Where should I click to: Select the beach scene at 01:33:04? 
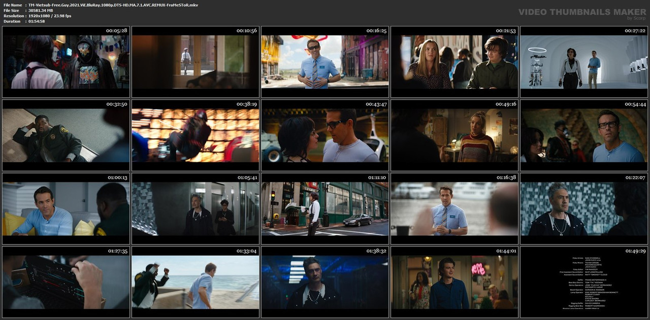pyautogui.click(x=196, y=282)
